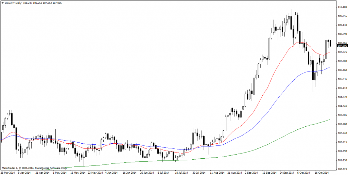Screen dimensions: 348x175
Task: Click the 107.000 price level on axis
Action: [341, 61]
